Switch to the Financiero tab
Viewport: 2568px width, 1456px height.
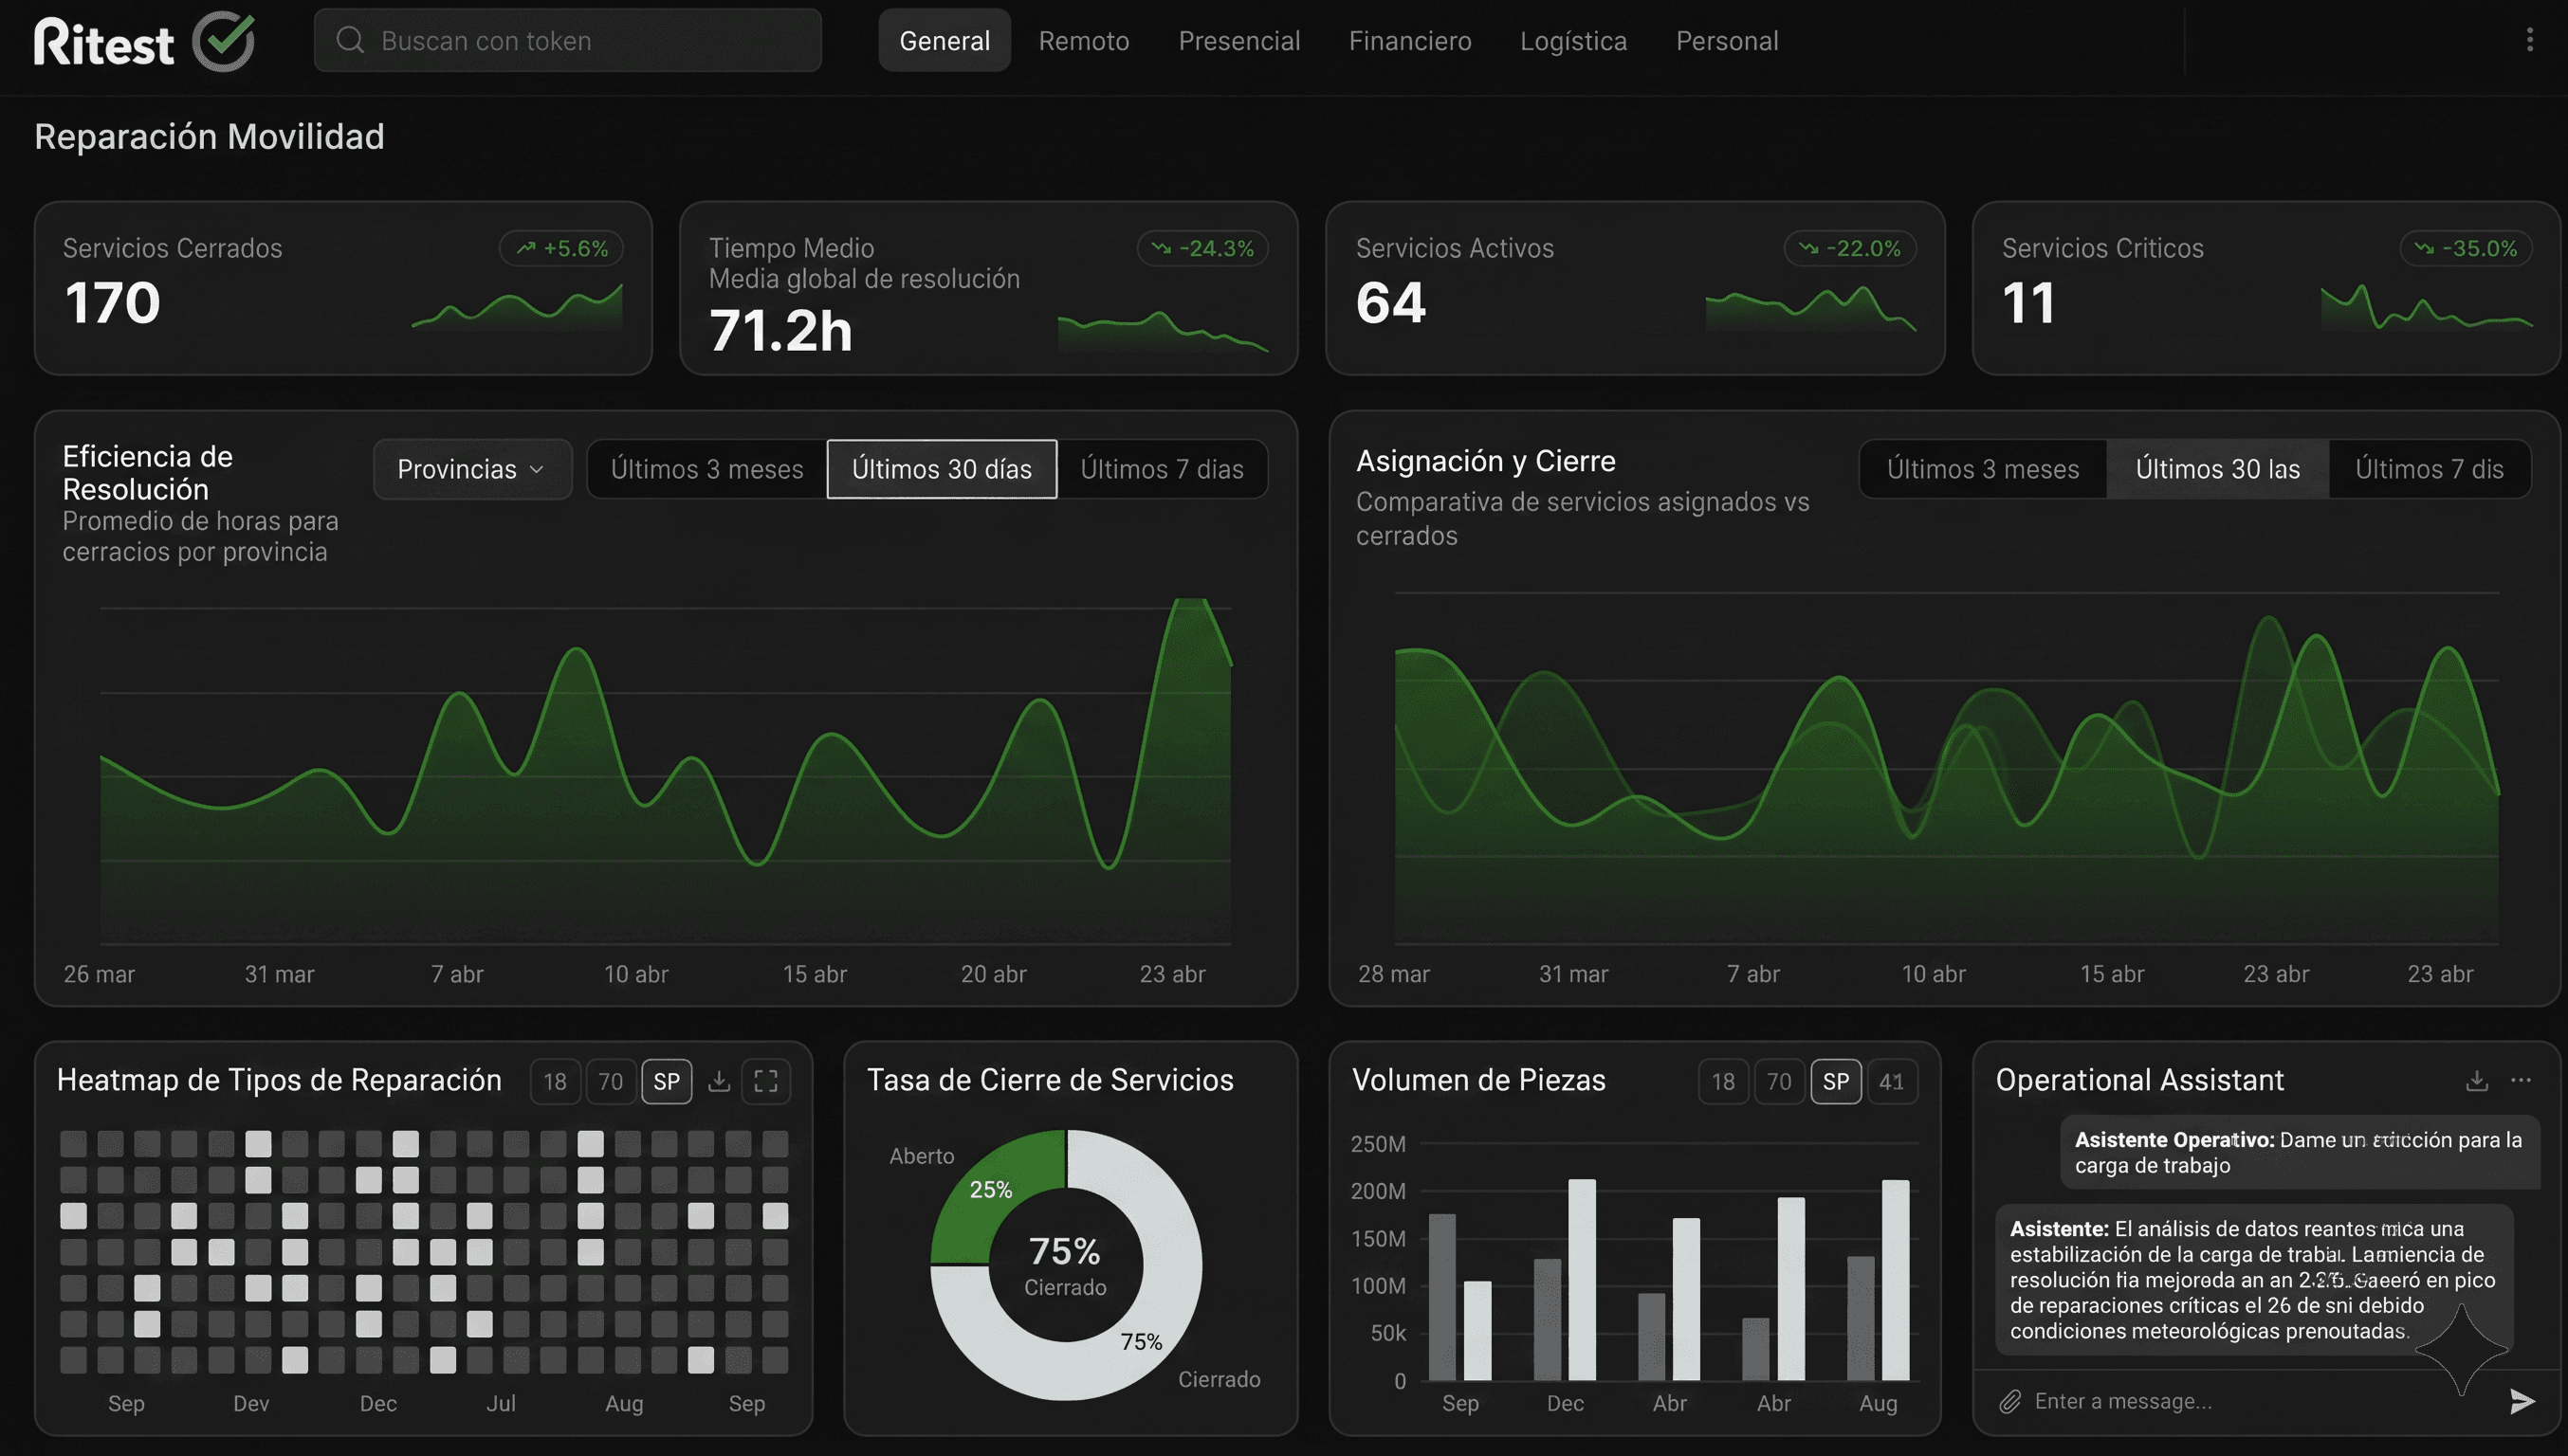(1409, 41)
